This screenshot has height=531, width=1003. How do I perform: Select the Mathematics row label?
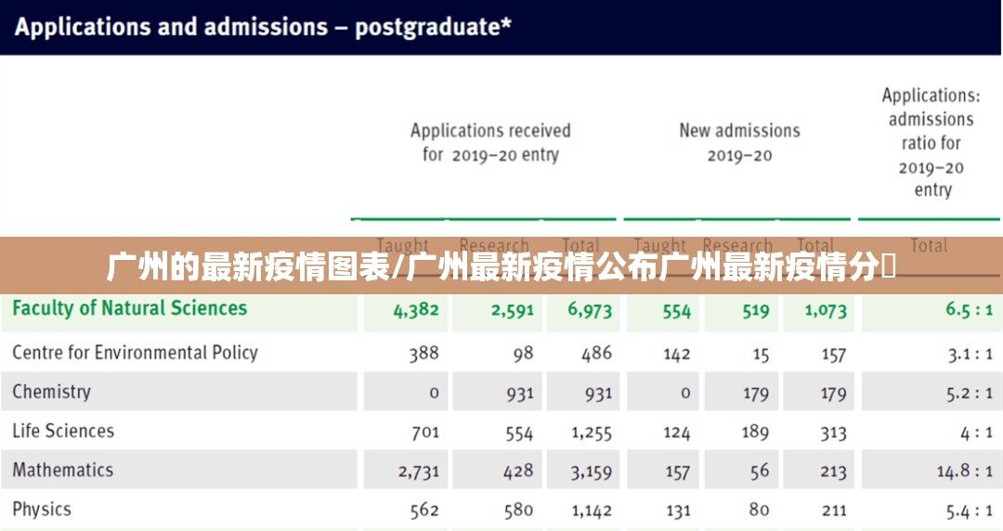click(x=63, y=470)
